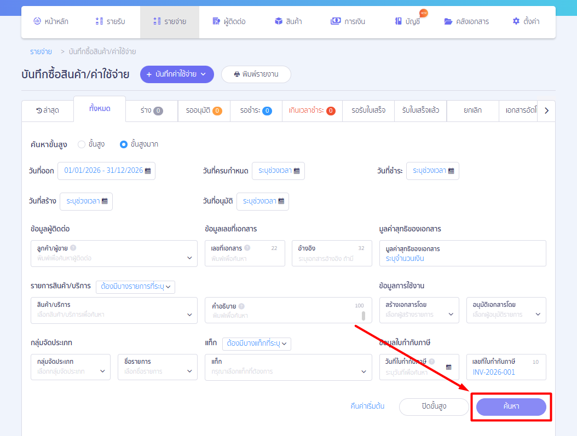577x436 pixels.
Task: Switch to the ร่าง tab
Action: click(152, 111)
